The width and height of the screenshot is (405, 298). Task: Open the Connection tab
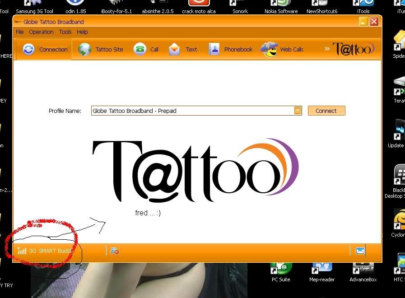pyautogui.click(x=44, y=49)
